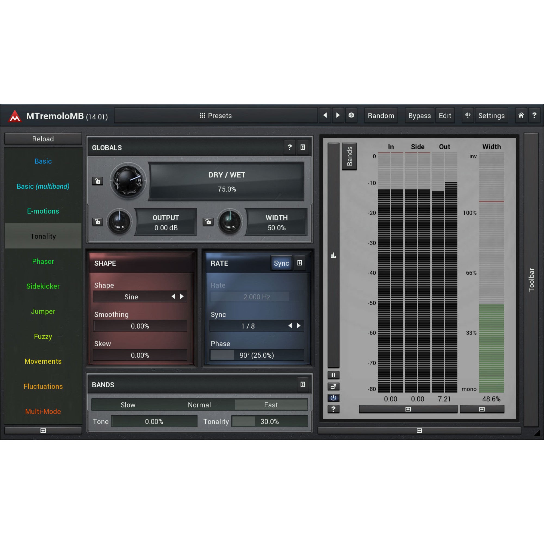This screenshot has width=544, height=544.
Task: Click Sync next value arrow
Action: 299,326
